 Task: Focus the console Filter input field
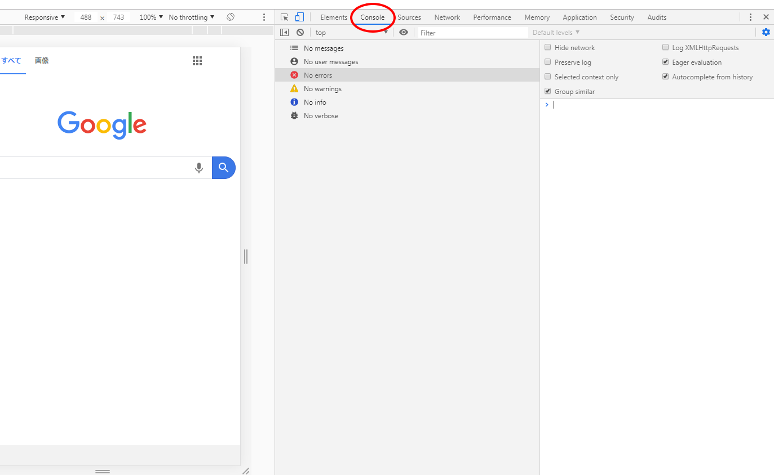472,33
